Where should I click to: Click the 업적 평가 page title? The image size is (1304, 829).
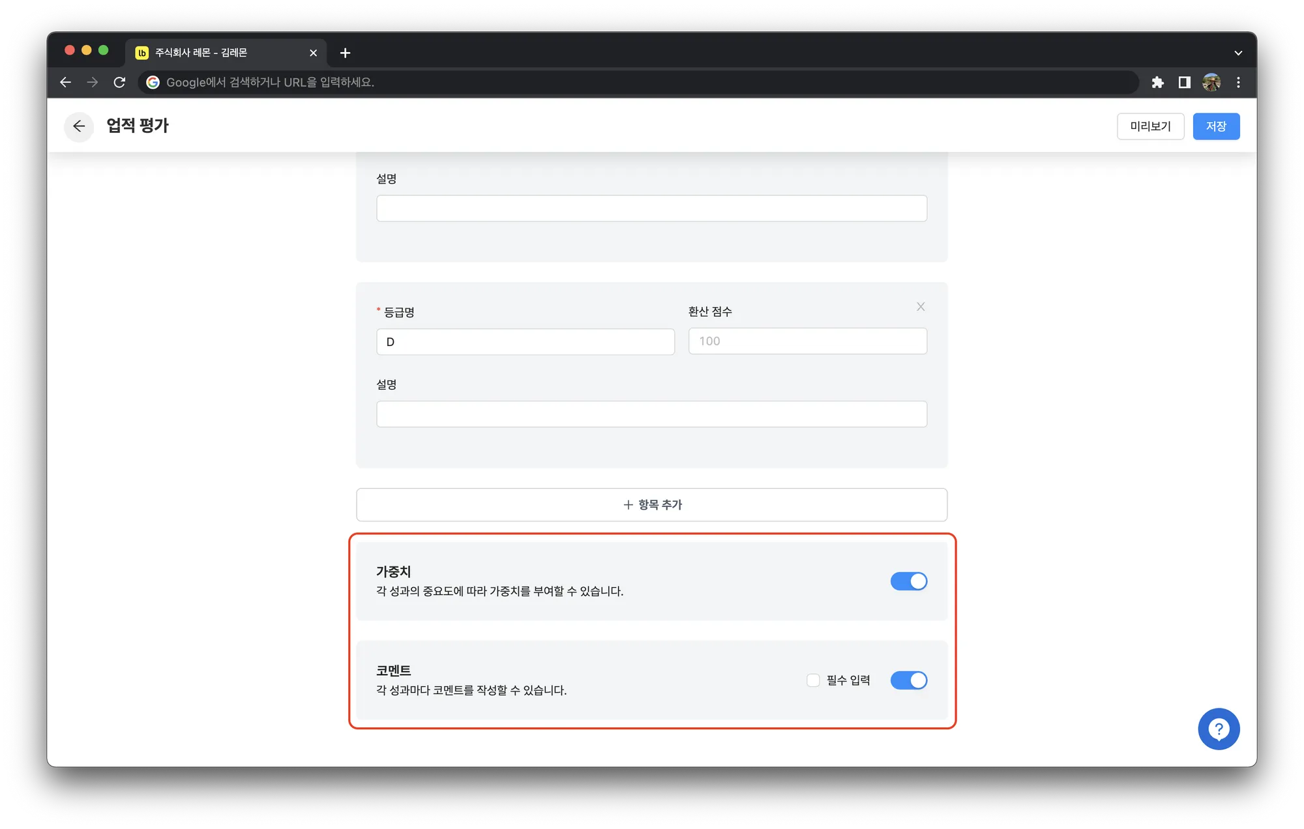138,125
